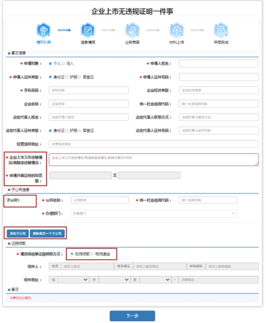Open the district dropdown in 收件地址
The image size is (266, 323).
155,280
